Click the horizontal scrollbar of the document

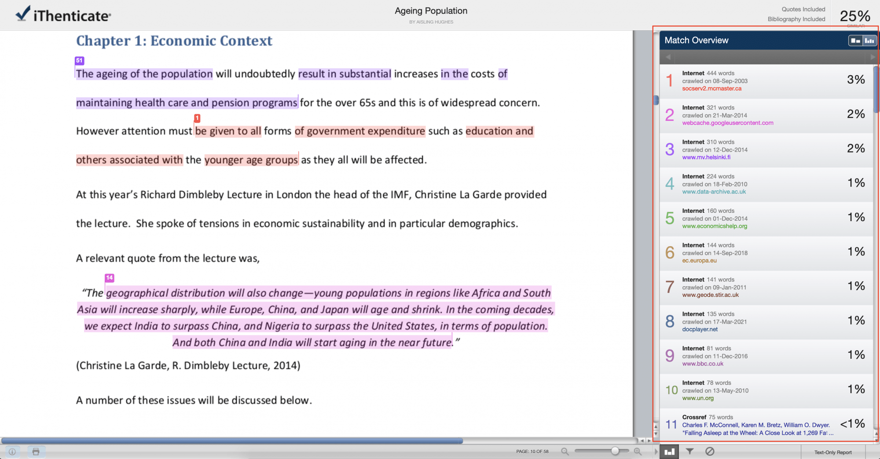tap(232, 441)
